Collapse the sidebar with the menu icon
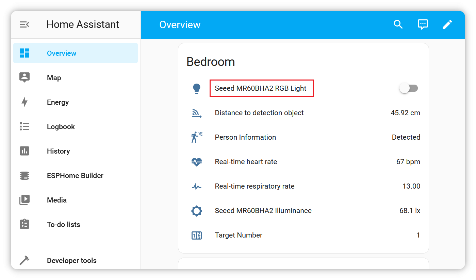The image size is (476, 280). [x=24, y=24]
